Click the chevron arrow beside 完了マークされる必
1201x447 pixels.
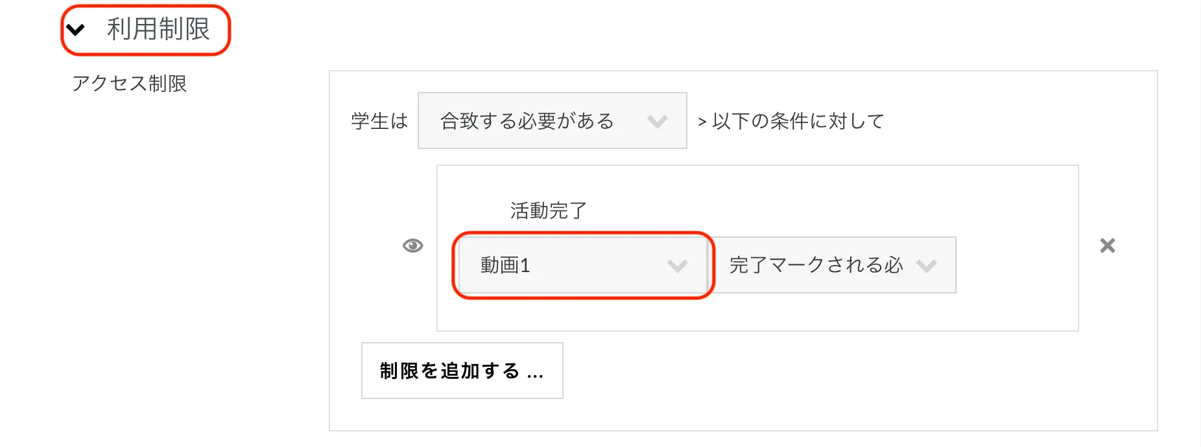point(926,266)
